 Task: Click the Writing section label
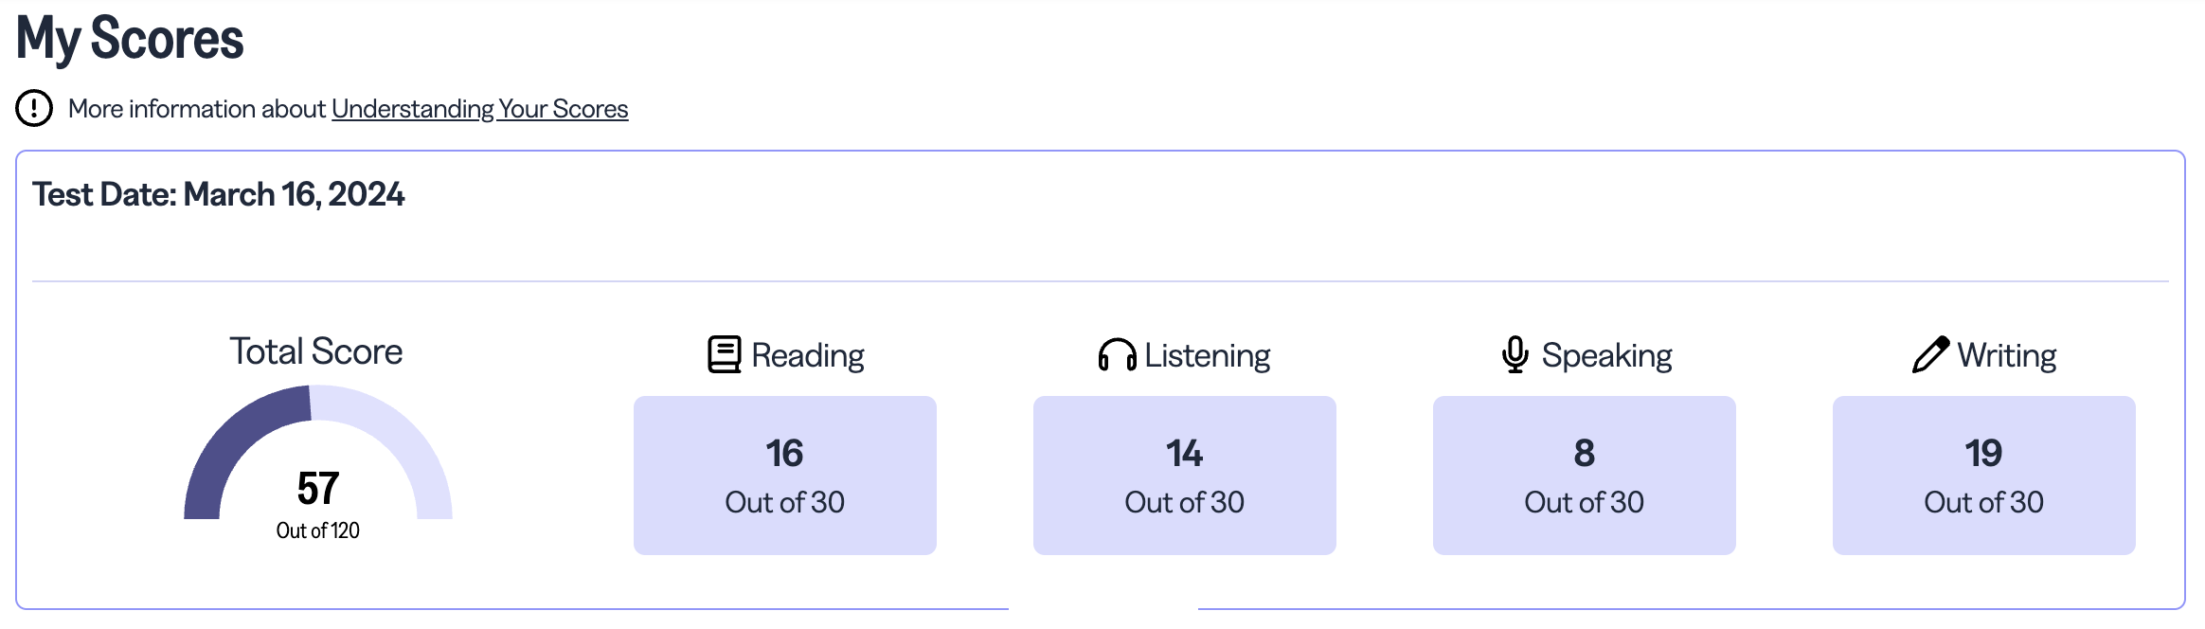pyautogui.click(x=2006, y=355)
